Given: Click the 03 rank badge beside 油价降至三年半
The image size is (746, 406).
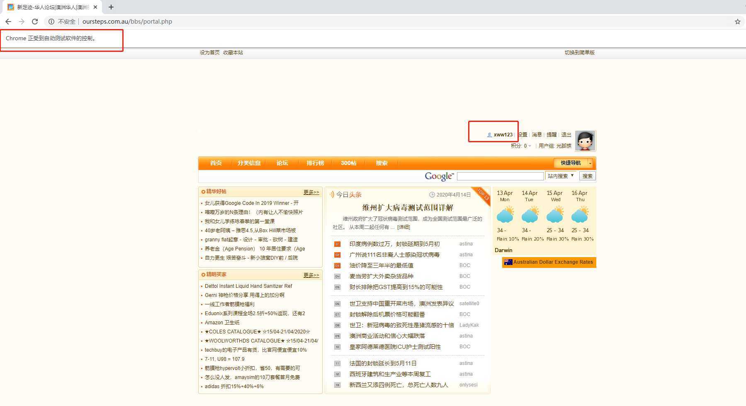Looking at the screenshot, I should [x=337, y=266].
